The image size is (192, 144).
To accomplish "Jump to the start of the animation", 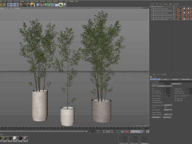I will [x=98, y=132].
